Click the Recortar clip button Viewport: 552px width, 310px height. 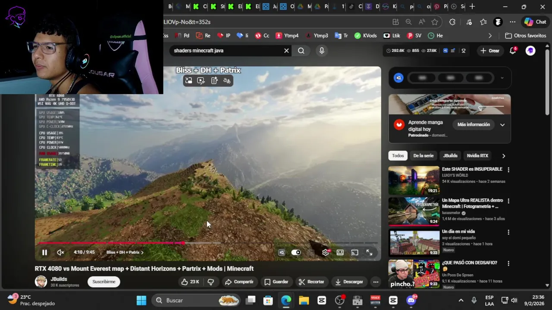click(x=311, y=282)
